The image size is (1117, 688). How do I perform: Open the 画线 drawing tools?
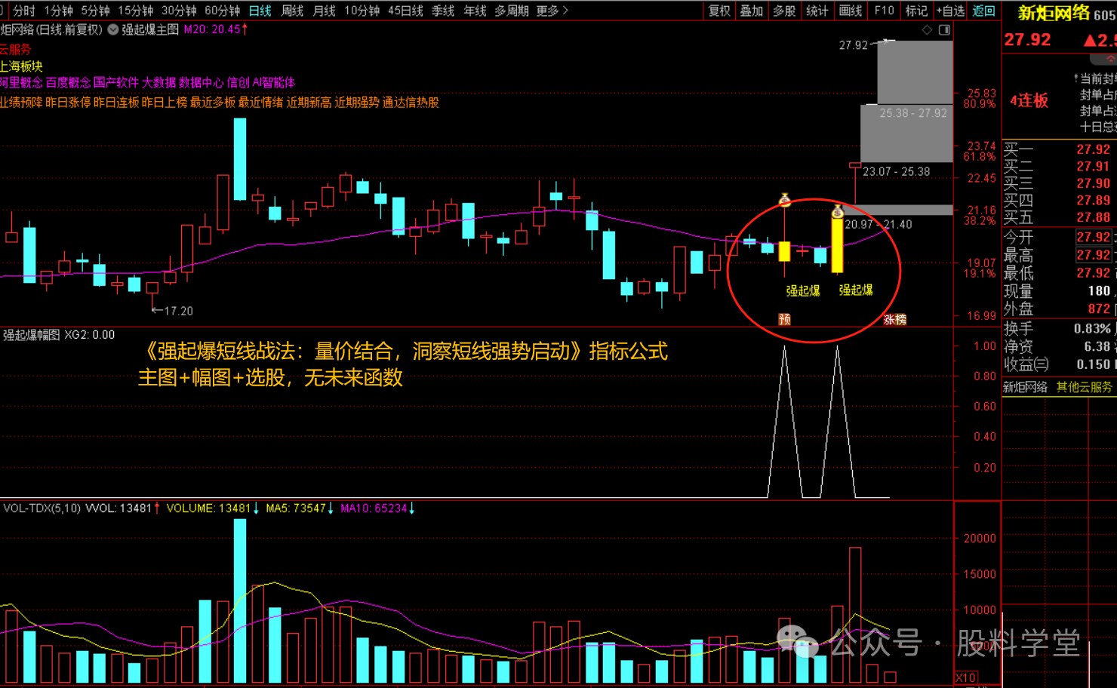tap(851, 11)
